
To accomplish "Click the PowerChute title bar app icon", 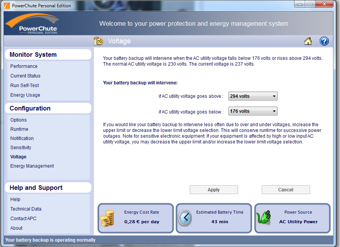I will [x=7, y=6].
